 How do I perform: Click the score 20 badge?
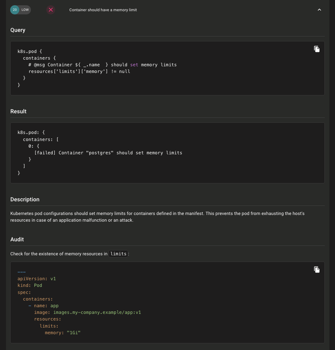14,10
